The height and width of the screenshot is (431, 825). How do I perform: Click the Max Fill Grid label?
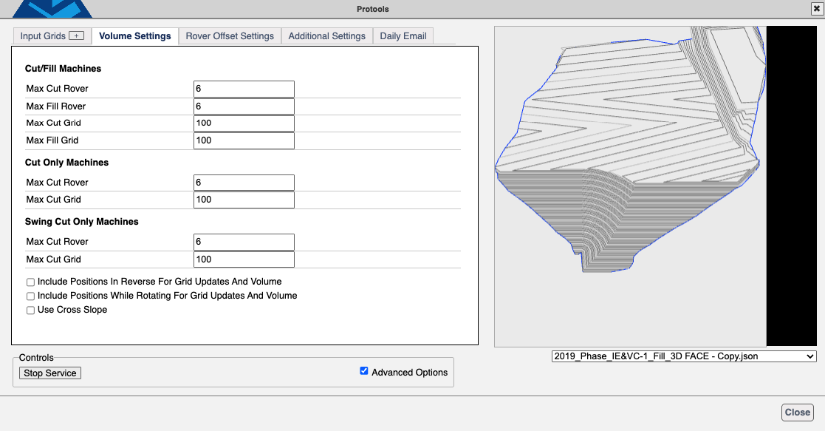point(52,140)
